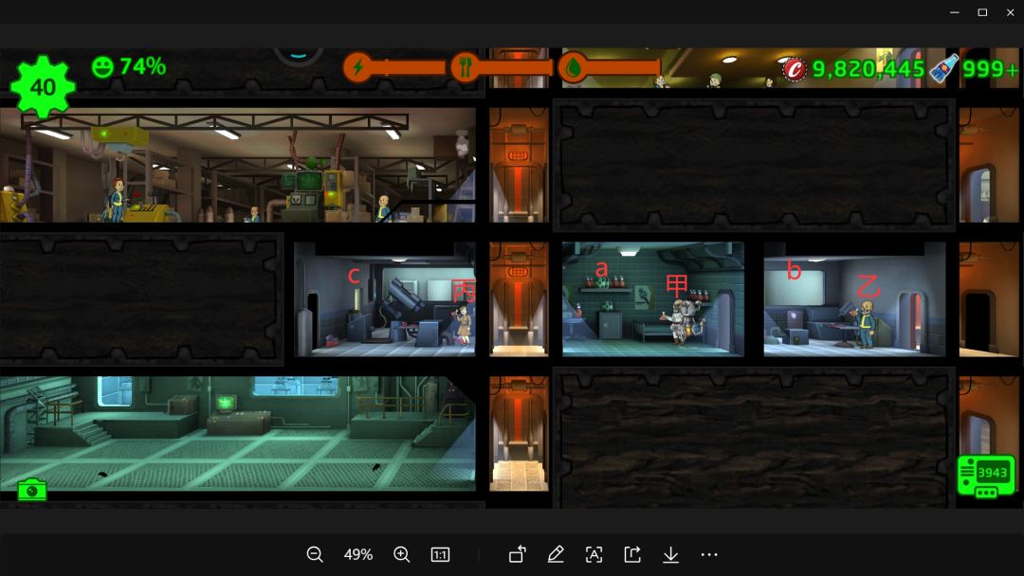The height and width of the screenshot is (576, 1024).
Task: Click the water droplet resource icon
Action: (573, 66)
